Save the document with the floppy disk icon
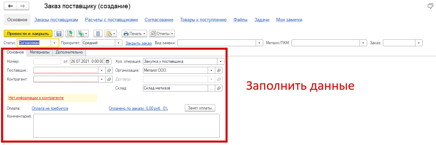436x145 pixels. [x=59, y=34]
